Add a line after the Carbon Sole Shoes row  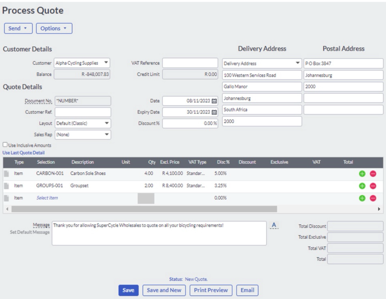[362, 174]
